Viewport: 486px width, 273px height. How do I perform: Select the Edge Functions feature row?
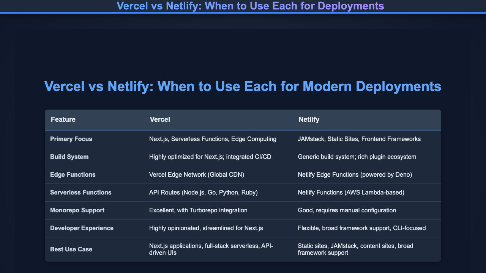pos(73,174)
